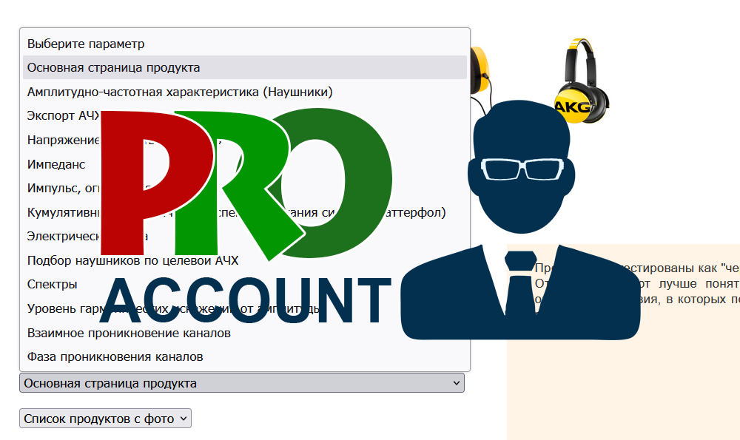The width and height of the screenshot is (740, 440).
Task: Choose the option starting with 'Кумулятивный'
Action: pyautogui.click(x=63, y=213)
